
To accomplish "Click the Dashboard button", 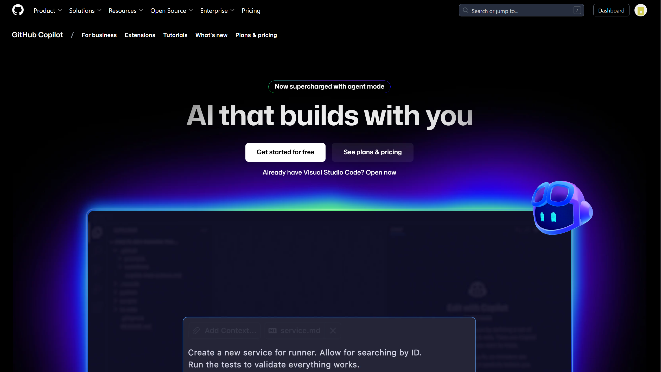I will (611, 10).
